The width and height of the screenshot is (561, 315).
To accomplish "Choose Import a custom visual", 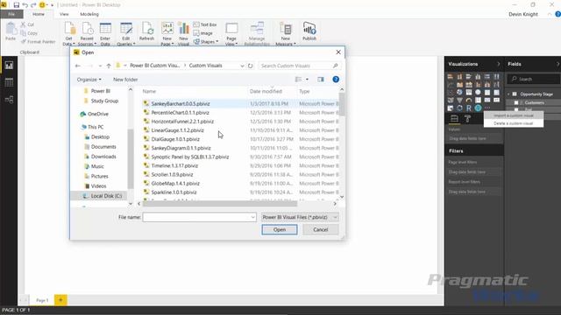I will [514, 115].
